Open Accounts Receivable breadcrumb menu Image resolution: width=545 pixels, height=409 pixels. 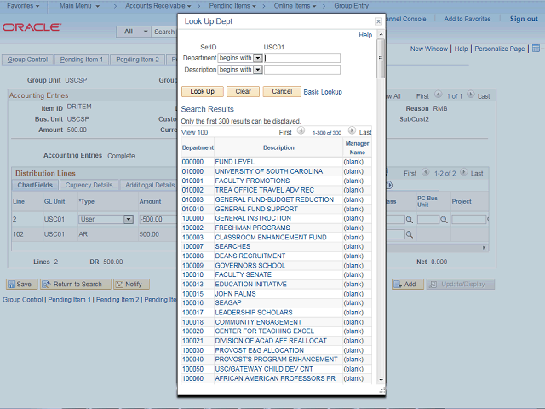pos(158,6)
